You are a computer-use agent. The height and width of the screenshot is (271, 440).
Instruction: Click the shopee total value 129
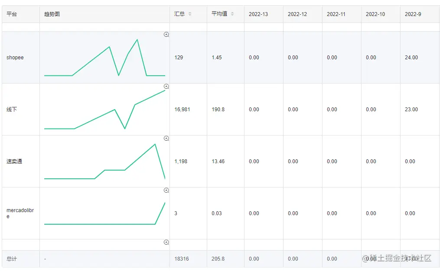click(x=179, y=58)
